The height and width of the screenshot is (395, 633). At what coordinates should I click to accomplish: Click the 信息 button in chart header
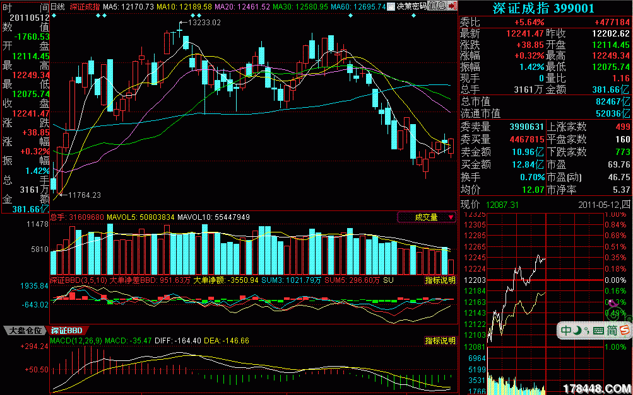tap(436, 6)
